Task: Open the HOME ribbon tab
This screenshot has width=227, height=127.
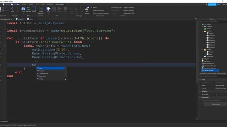Action: (x=24, y=4)
